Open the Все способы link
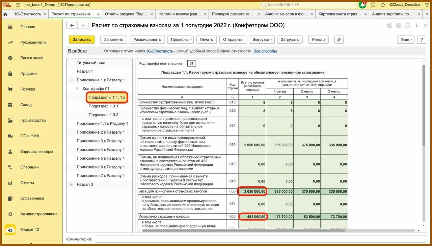432x246 pixels. tap(265, 51)
